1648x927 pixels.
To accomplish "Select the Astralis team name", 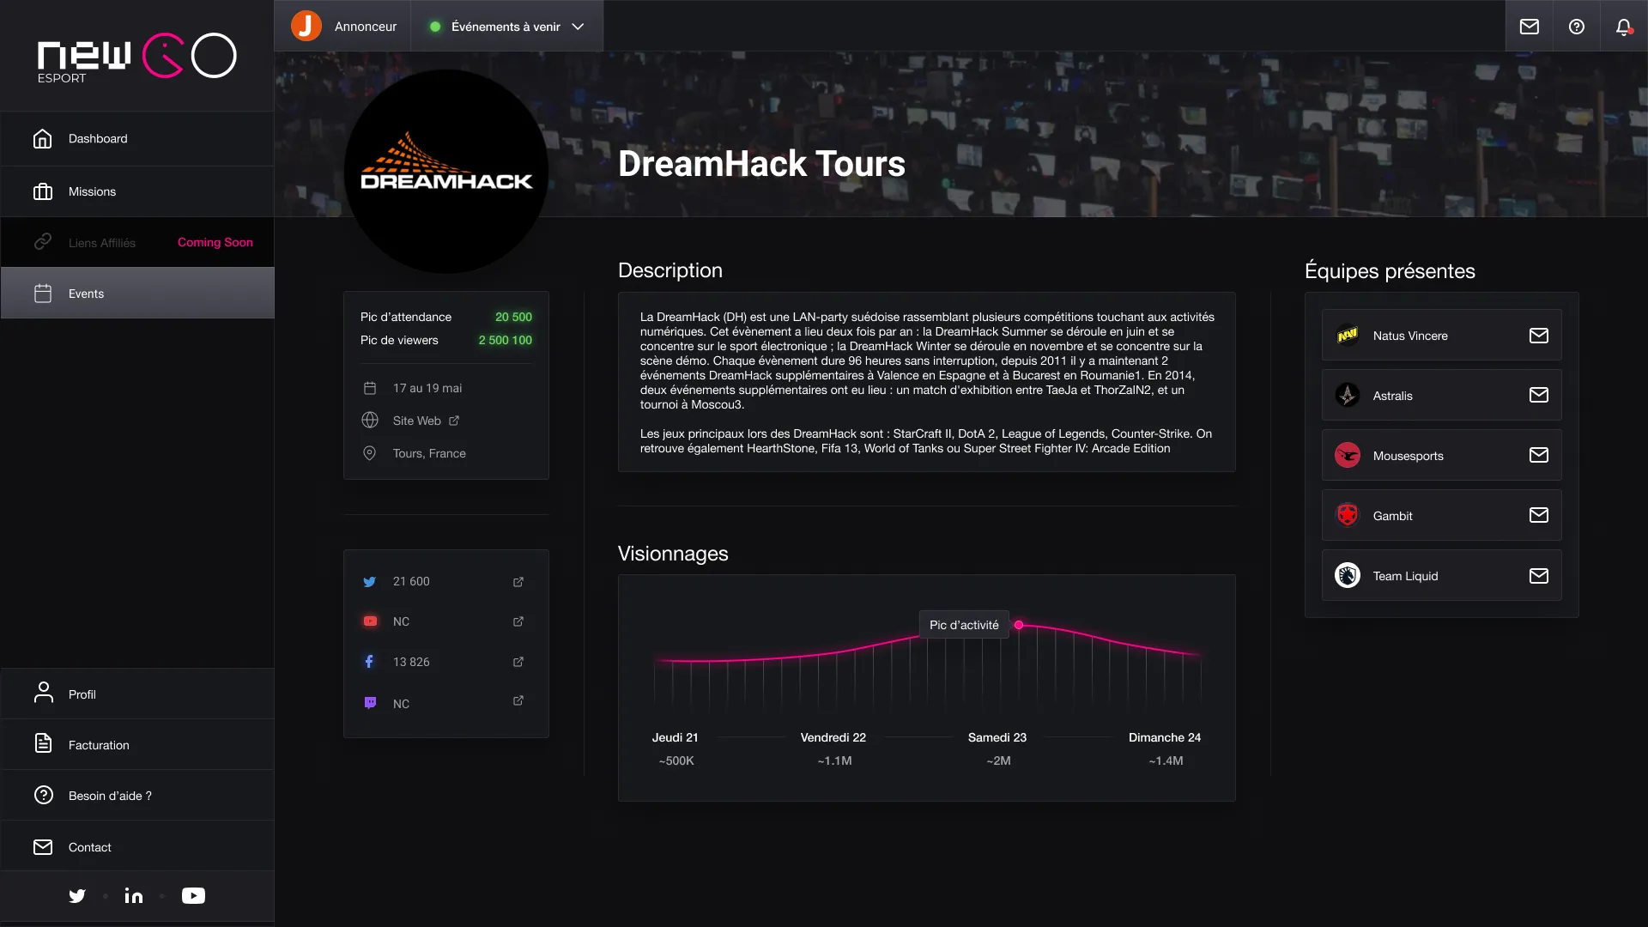I will (1392, 396).
